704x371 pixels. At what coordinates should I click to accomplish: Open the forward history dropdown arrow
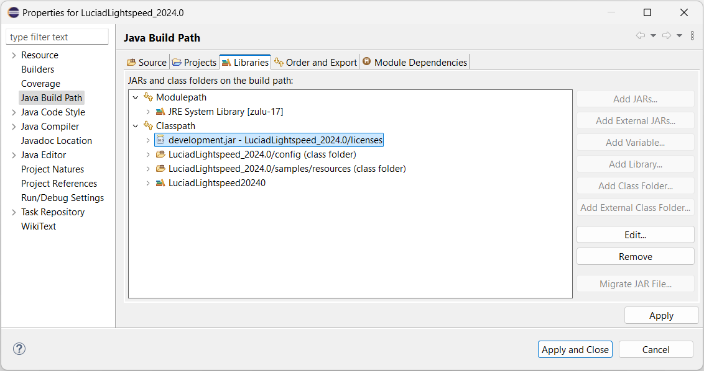(x=679, y=35)
